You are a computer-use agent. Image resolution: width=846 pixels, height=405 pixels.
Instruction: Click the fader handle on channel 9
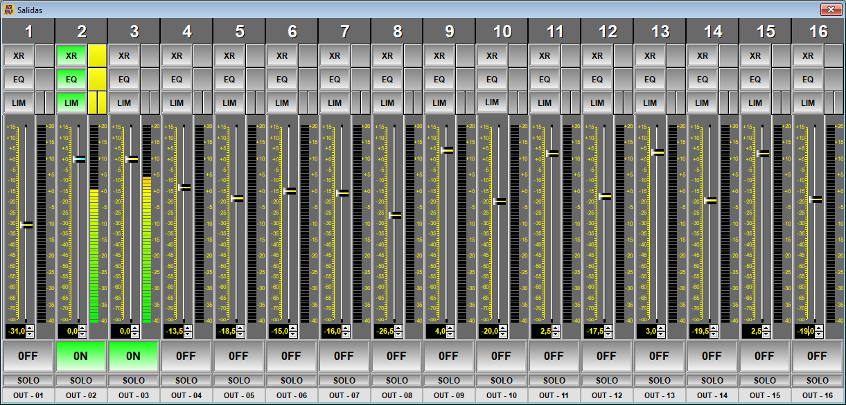[x=447, y=150]
